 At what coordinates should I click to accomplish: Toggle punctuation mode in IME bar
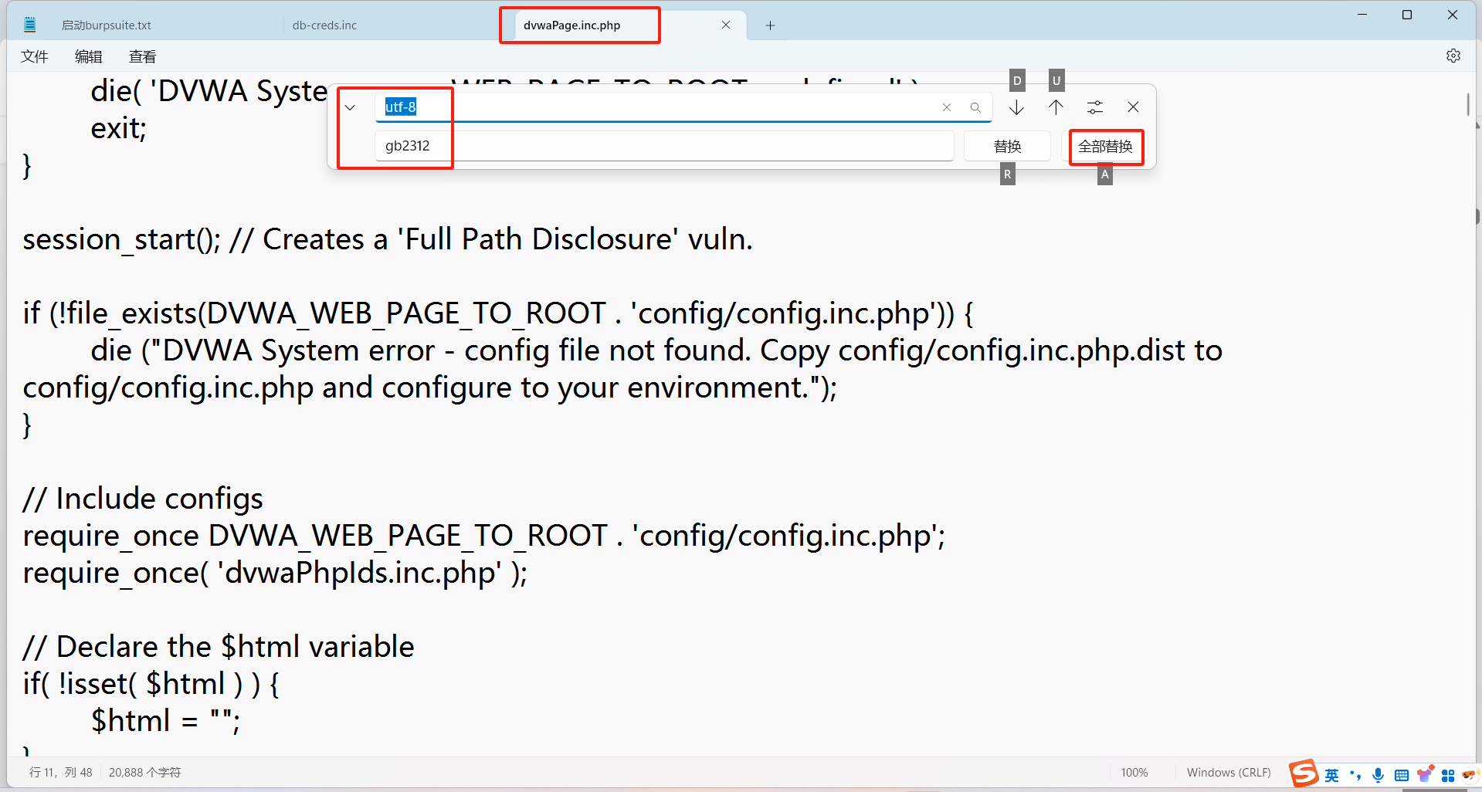click(1355, 775)
